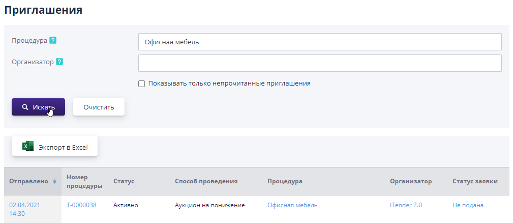Click the sort arrow in Отправлено column
513x223 pixels.
54,181
